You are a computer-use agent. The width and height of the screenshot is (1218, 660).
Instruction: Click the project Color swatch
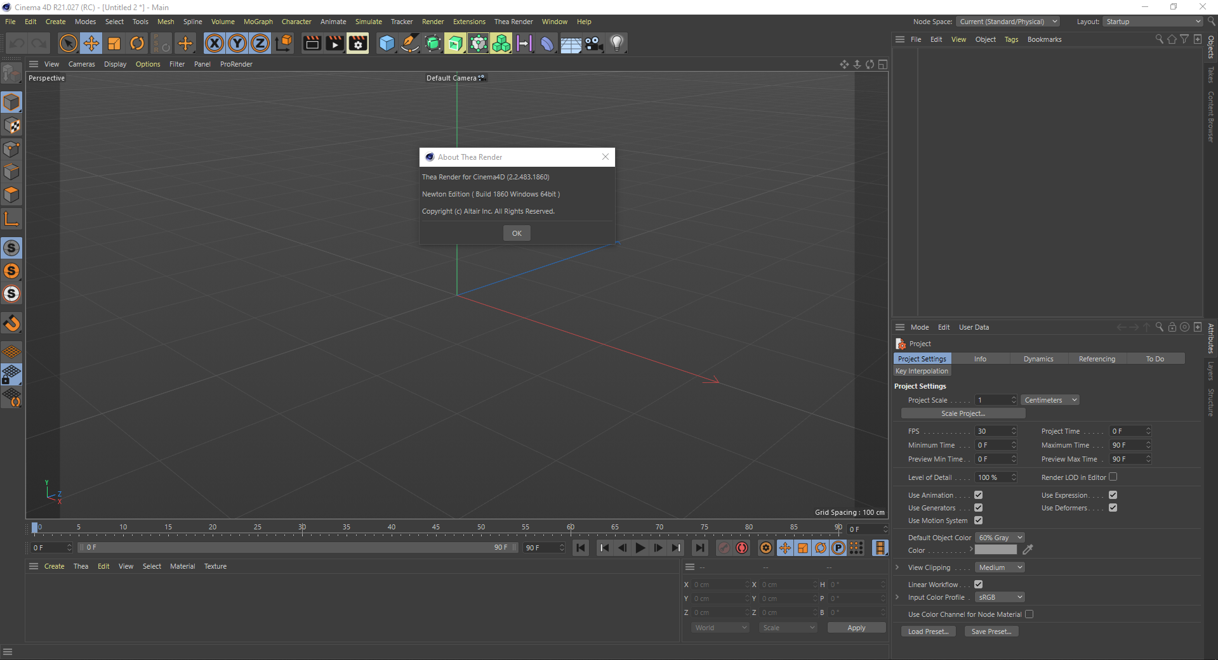(x=995, y=550)
